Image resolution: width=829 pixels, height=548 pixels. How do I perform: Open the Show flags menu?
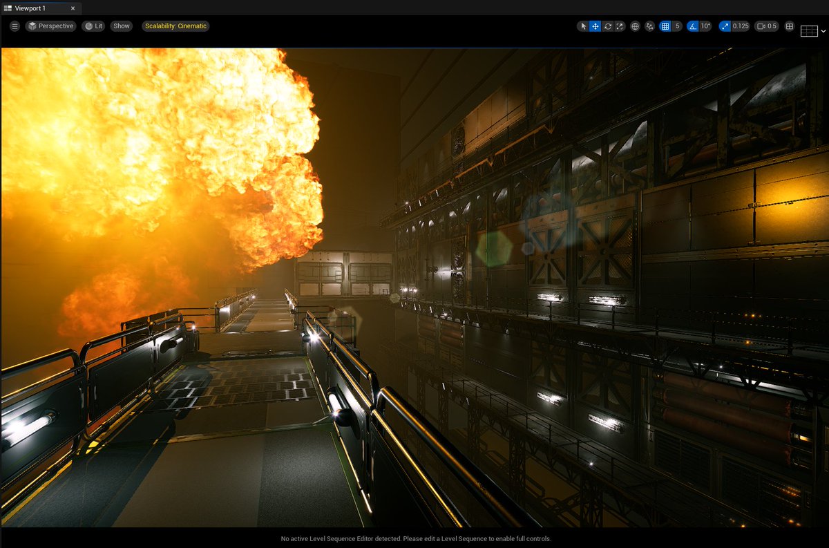tap(122, 26)
